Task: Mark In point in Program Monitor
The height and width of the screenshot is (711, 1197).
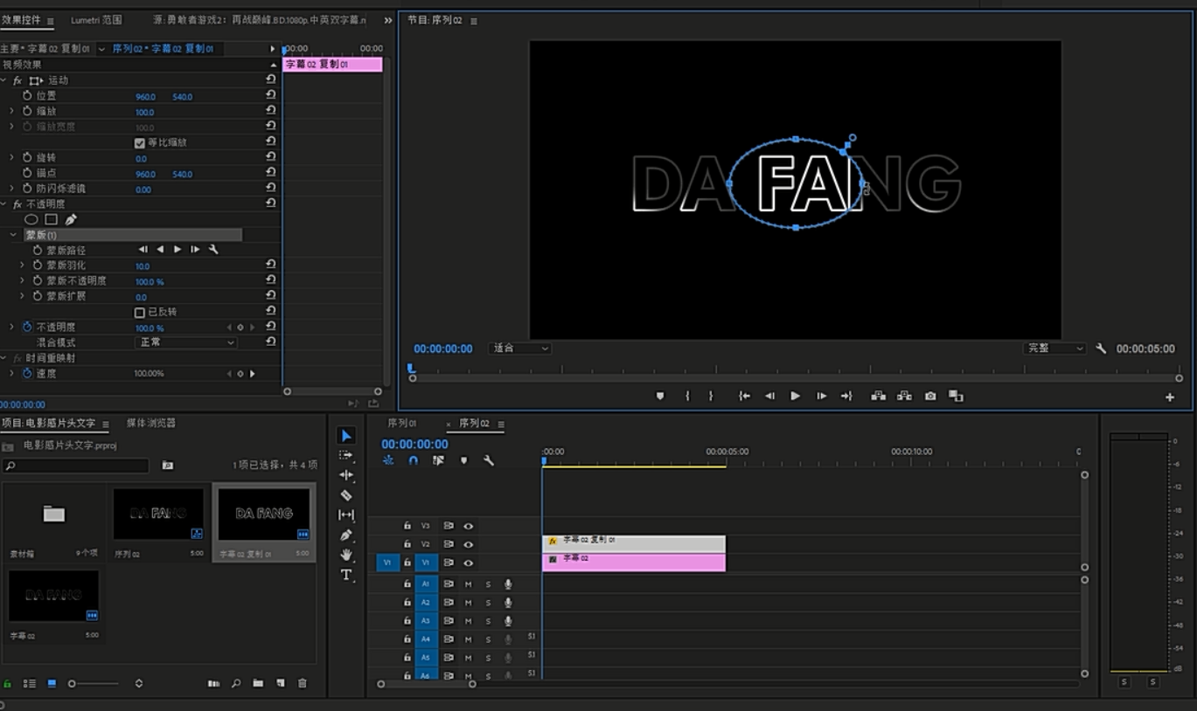Action: (x=687, y=397)
